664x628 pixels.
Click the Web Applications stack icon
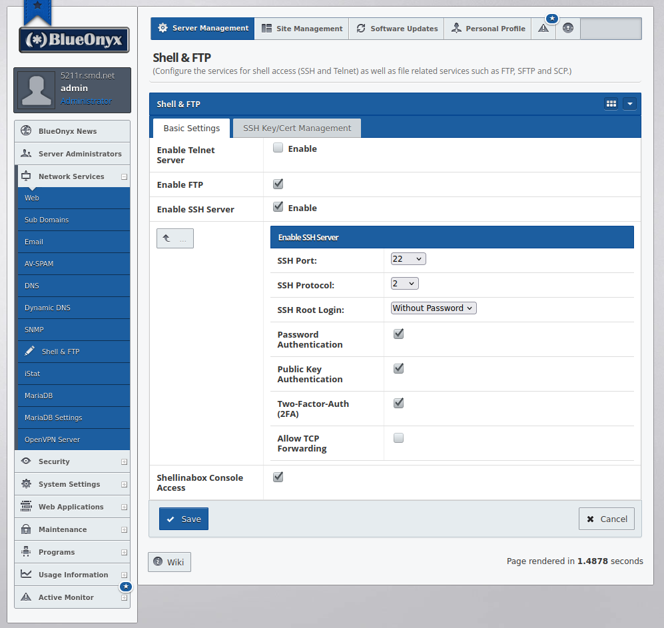pos(26,506)
